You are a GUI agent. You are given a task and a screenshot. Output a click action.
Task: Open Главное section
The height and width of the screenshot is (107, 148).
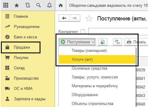tap(21, 16)
